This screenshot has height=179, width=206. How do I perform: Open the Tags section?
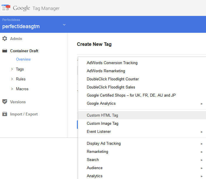20,69
